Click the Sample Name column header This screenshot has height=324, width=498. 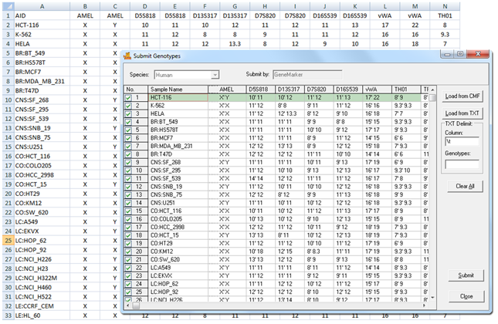178,89
